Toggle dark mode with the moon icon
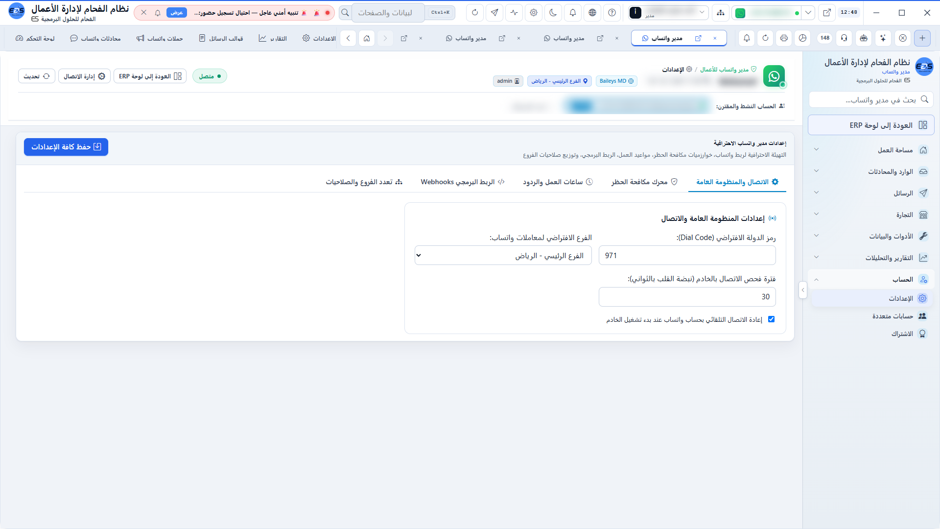This screenshot has width=940, height=529. pyautogui.click(x=553, y=13)
